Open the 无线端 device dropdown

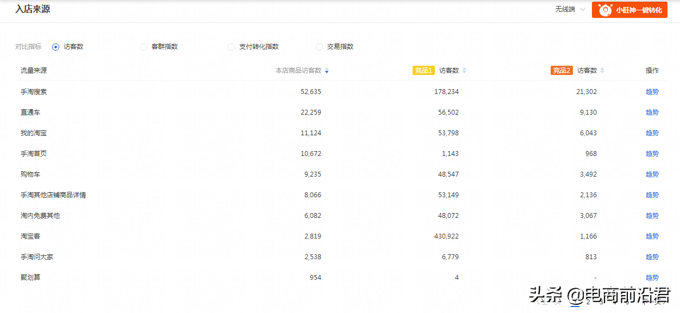click(x=570, y=10)
